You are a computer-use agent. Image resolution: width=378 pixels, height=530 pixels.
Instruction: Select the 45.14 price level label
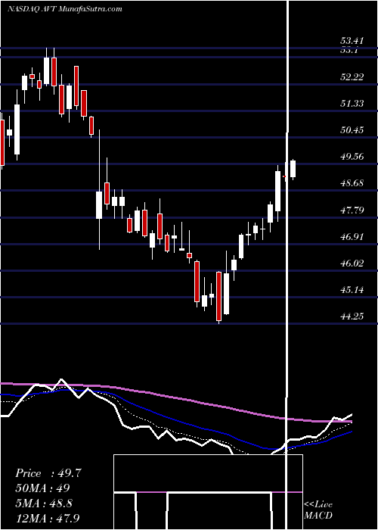click(x=352, y=290)
